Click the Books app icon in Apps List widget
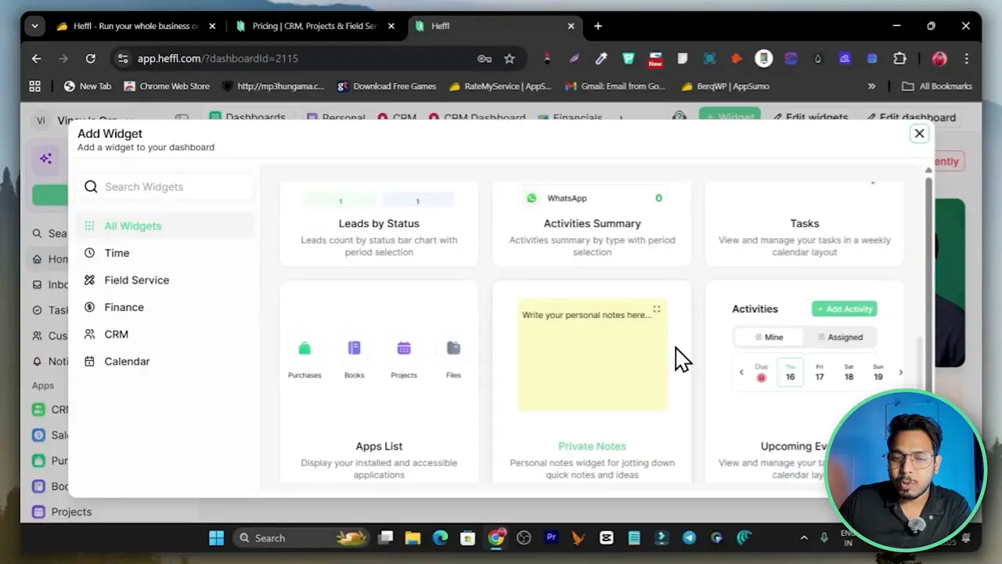Image resolution: width=1002 pixels, height=564 pixels. 354,348
